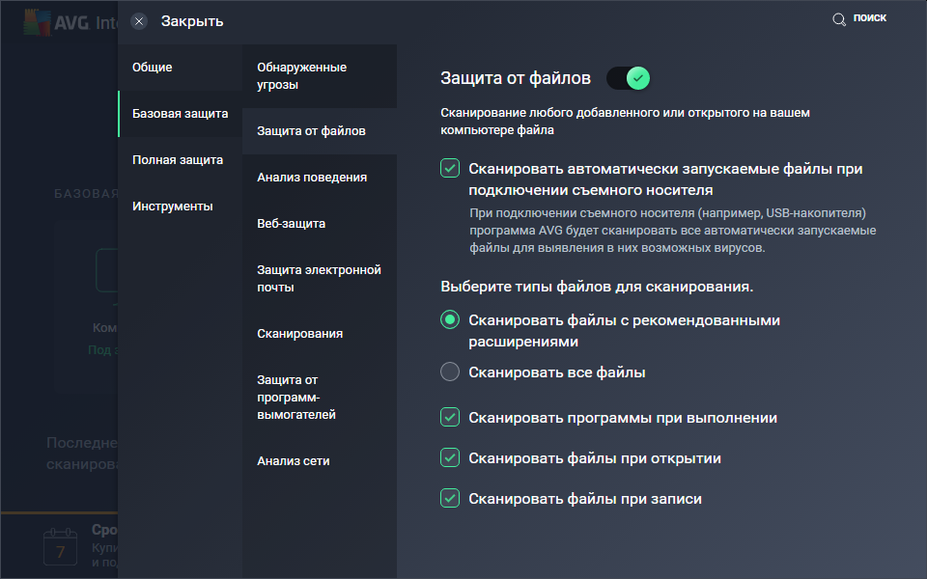
Task: Go to the Инструменты section
Action: coord(173,207)
